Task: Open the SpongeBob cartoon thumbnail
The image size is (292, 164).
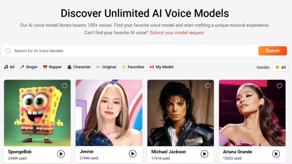Action: [37, 113]
